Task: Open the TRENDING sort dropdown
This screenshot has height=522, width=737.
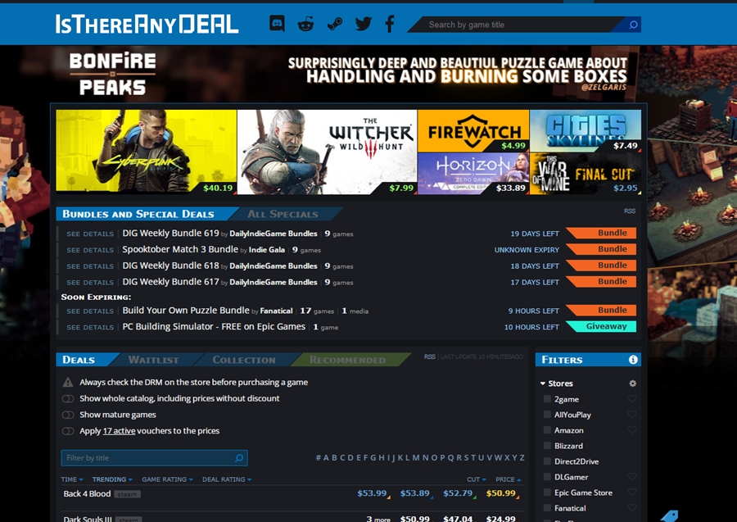Action: coord(112,479)
